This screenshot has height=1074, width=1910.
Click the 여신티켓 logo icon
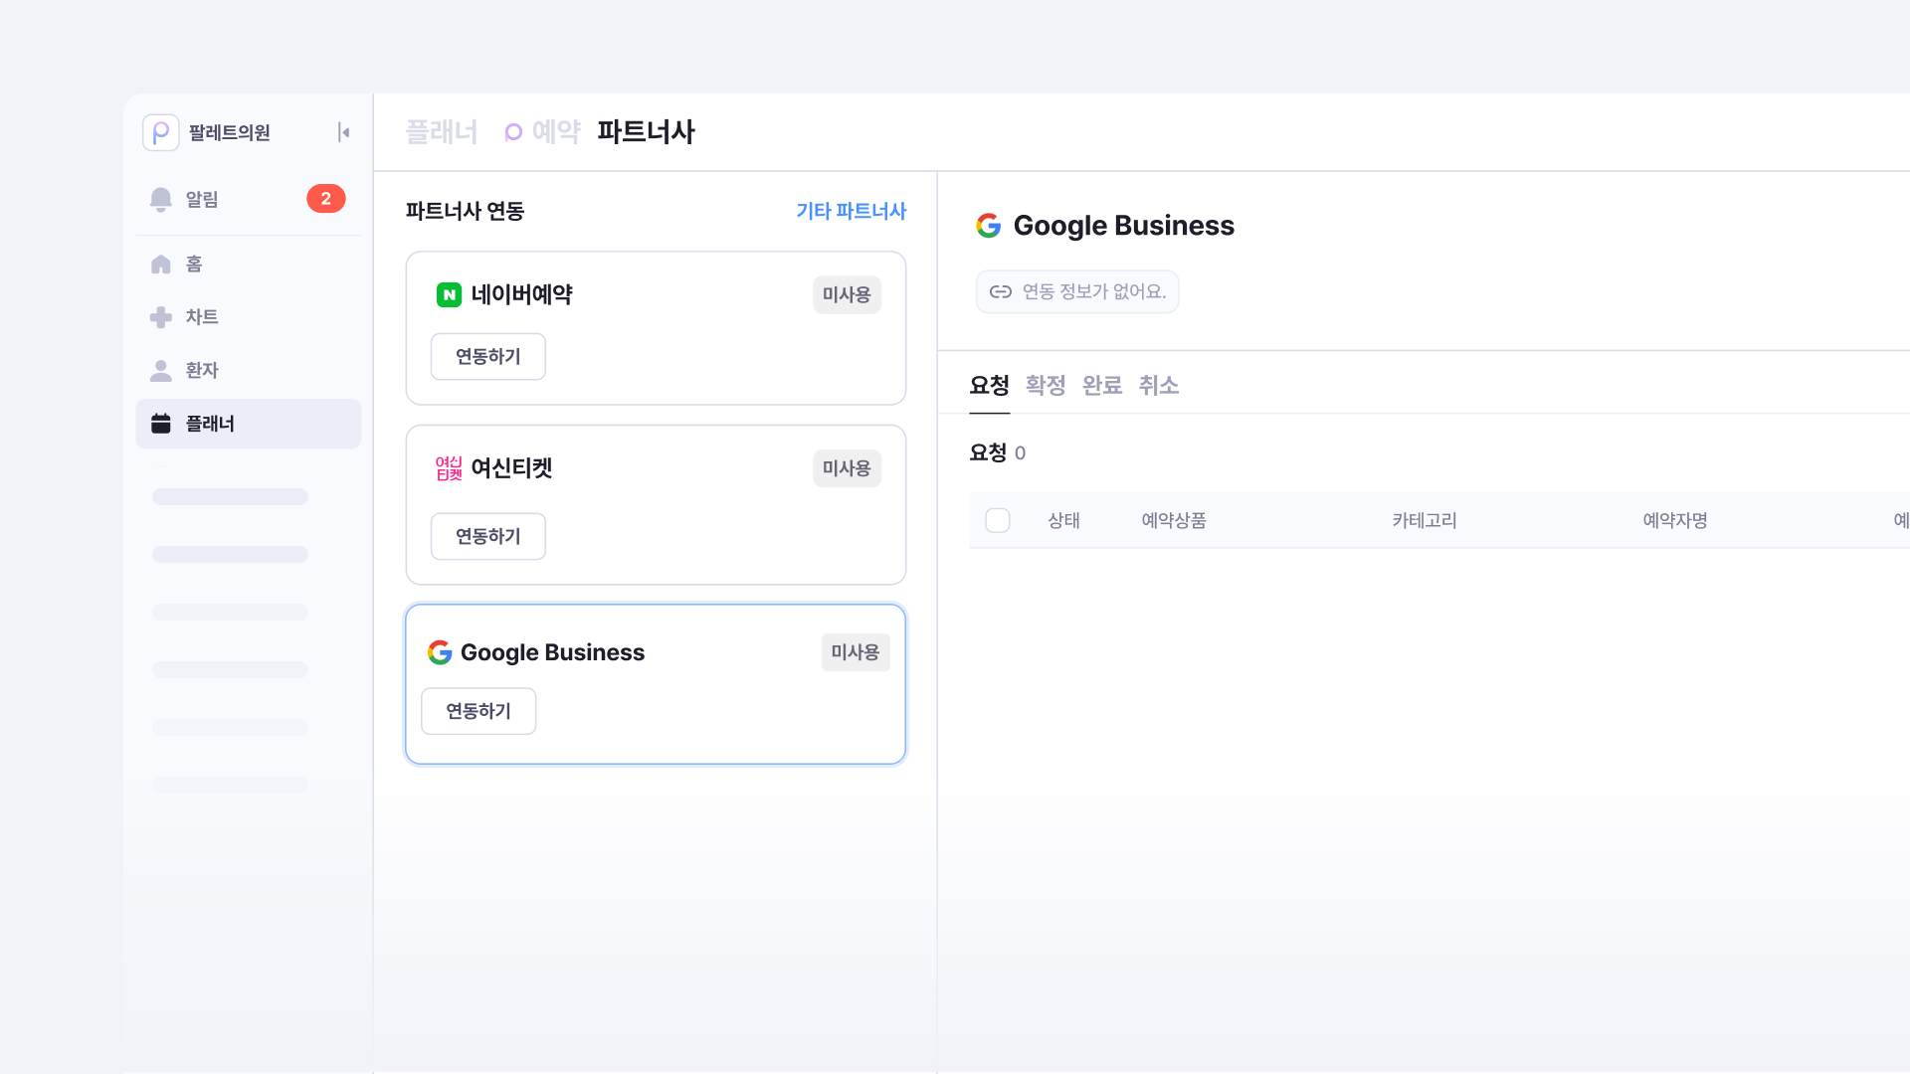tap(449, 468)
